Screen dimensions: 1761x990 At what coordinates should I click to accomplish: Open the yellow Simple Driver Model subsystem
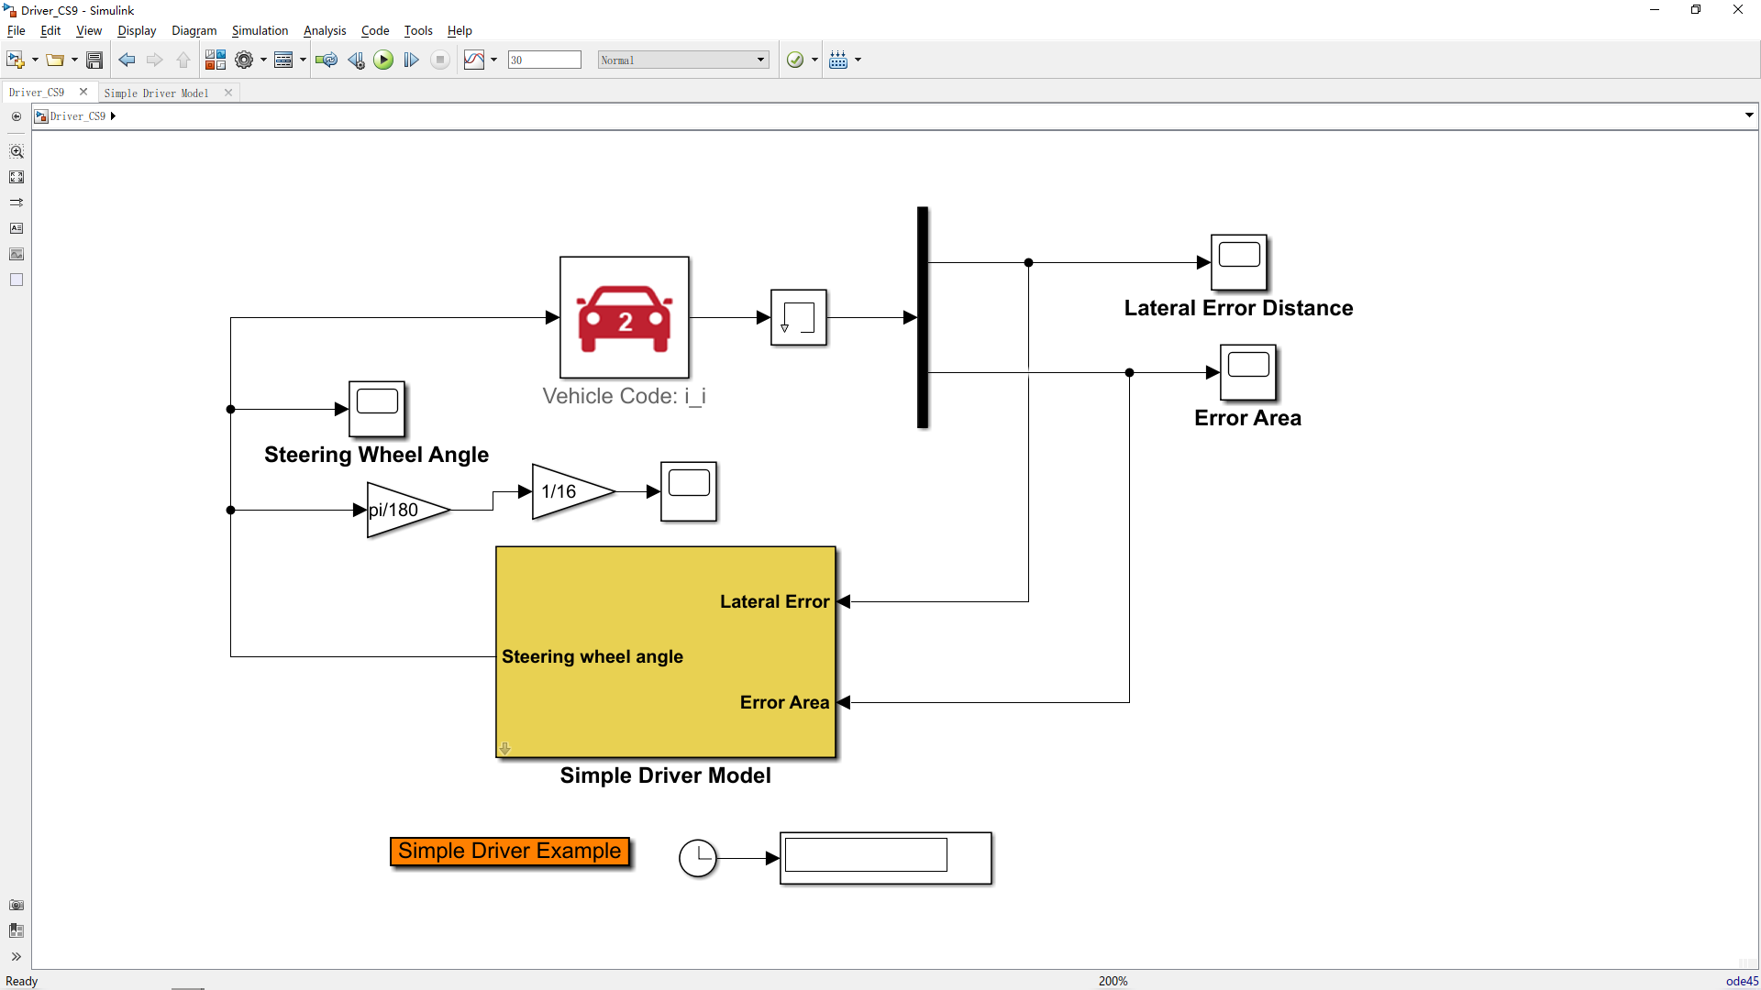[x=665, y=651]
